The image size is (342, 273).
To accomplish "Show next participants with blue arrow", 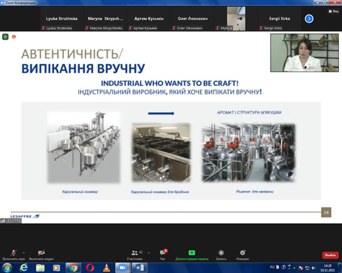I will point(309,19).
